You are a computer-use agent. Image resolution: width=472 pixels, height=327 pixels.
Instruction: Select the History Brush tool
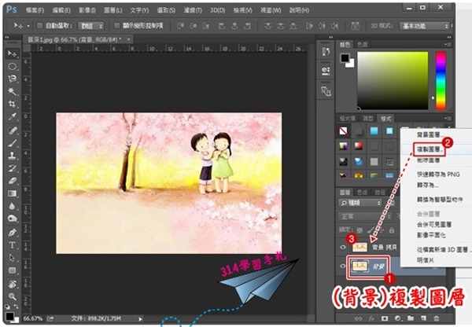[x=12, y=168]
